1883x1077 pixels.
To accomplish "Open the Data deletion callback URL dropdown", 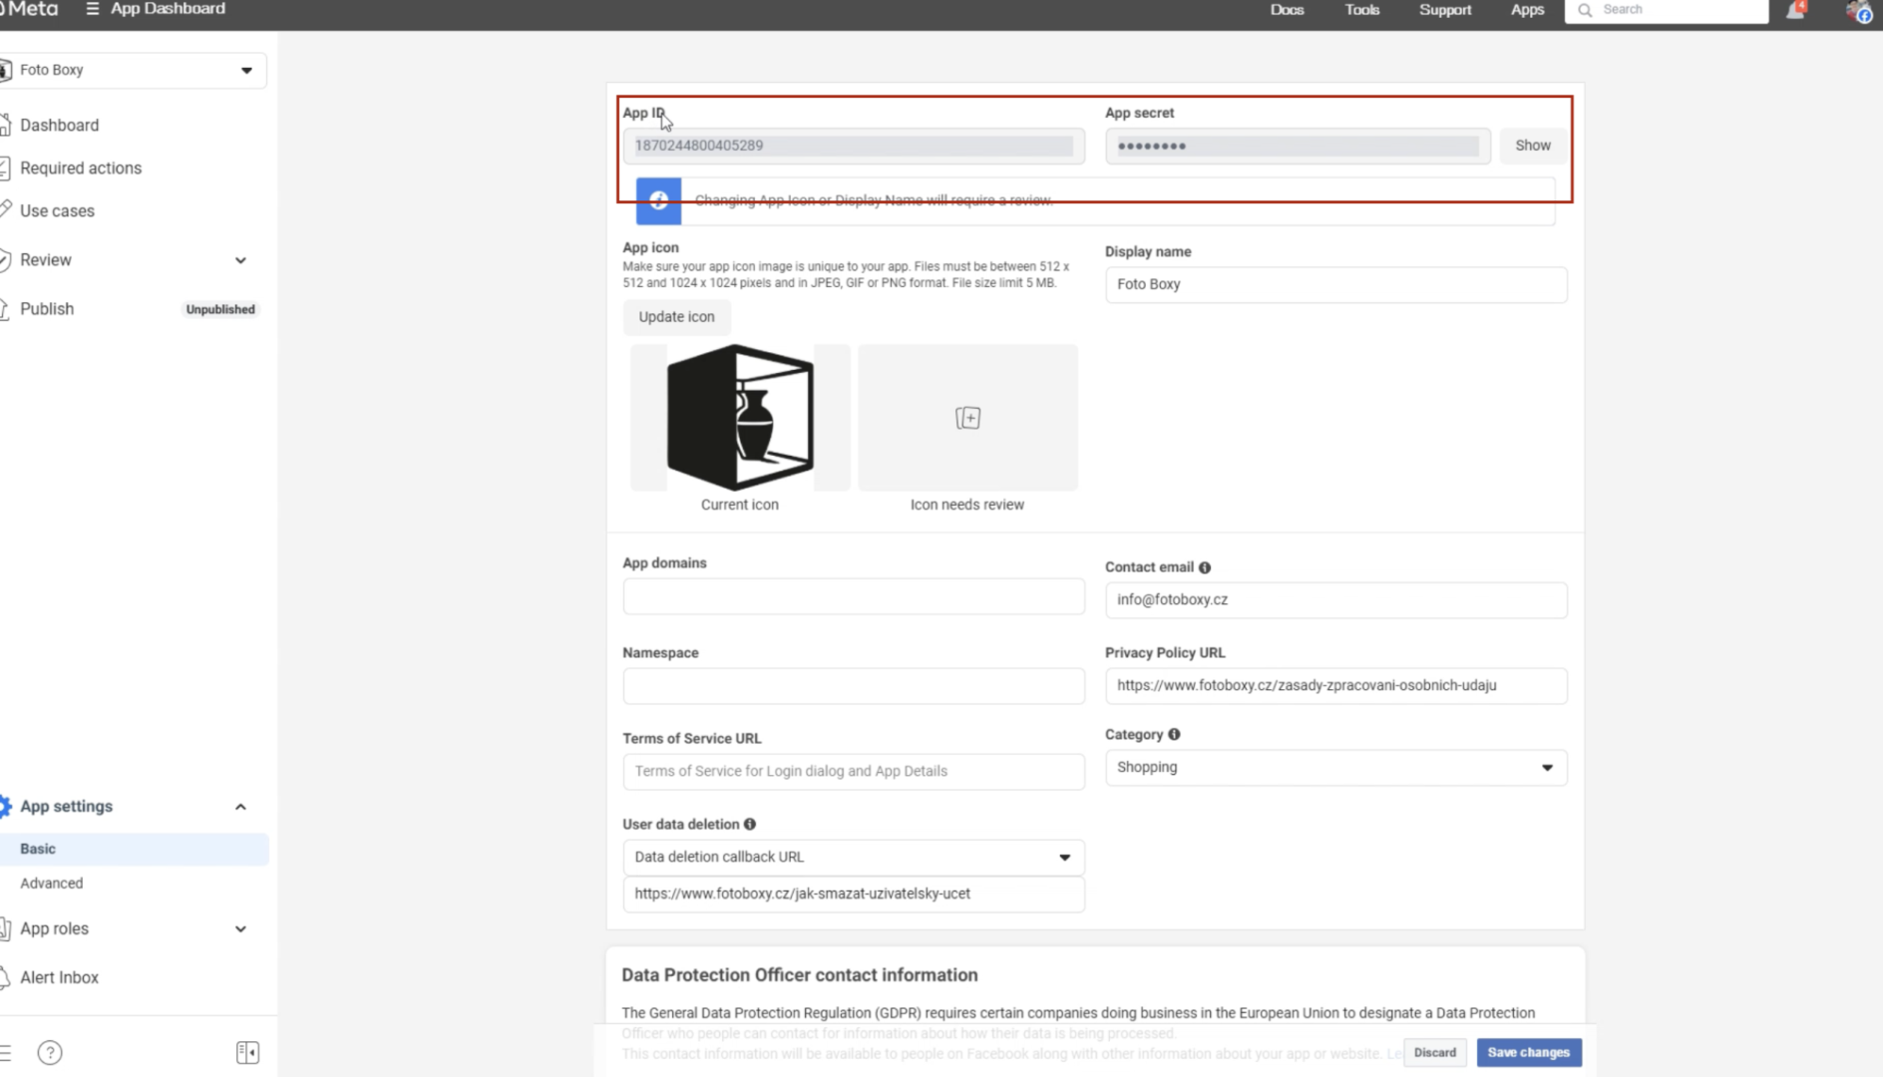I will [x=854, y=858].
